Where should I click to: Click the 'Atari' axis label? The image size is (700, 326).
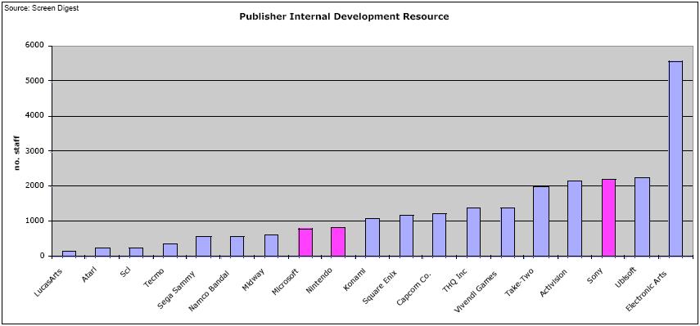click(88, 274)
